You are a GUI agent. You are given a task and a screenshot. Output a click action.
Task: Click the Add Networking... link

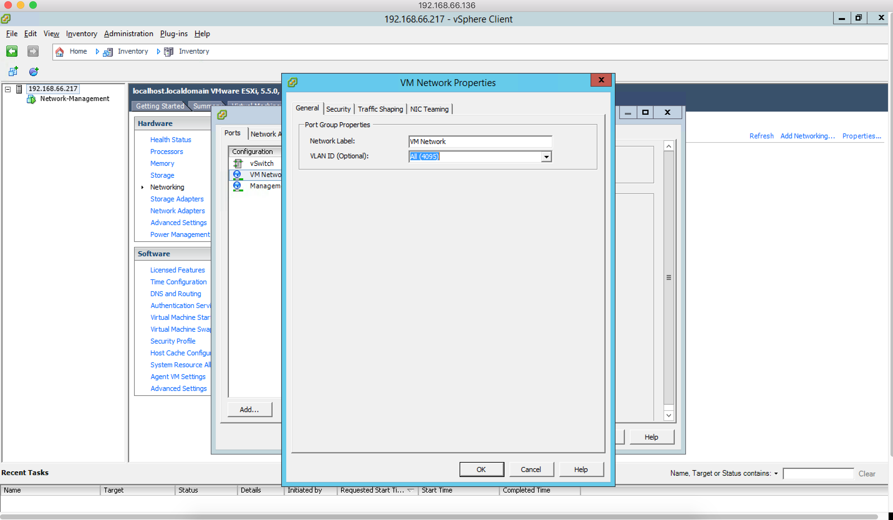point(808,136)
